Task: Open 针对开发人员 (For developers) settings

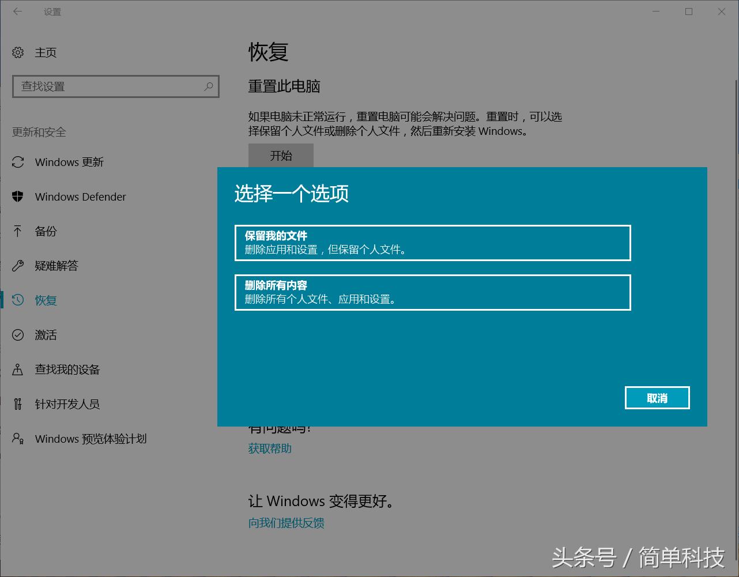Action: tap(18, 404)
